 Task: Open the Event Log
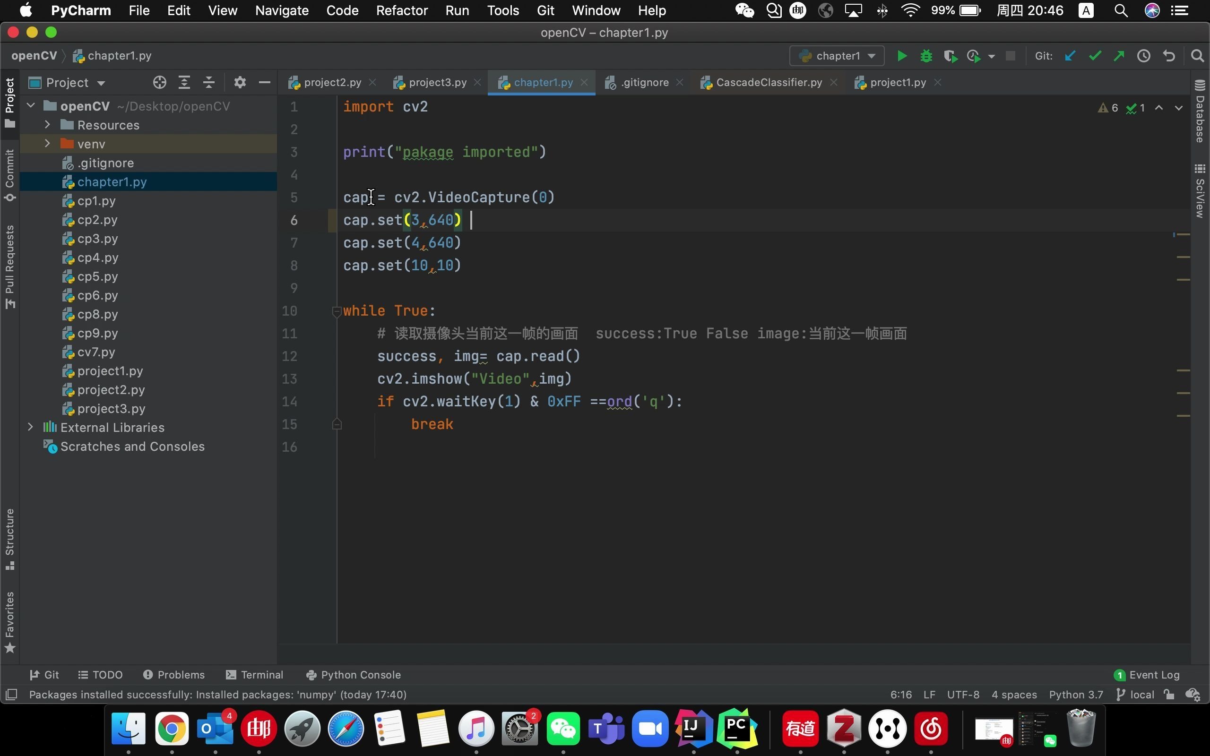click(x=1147, y=675)
